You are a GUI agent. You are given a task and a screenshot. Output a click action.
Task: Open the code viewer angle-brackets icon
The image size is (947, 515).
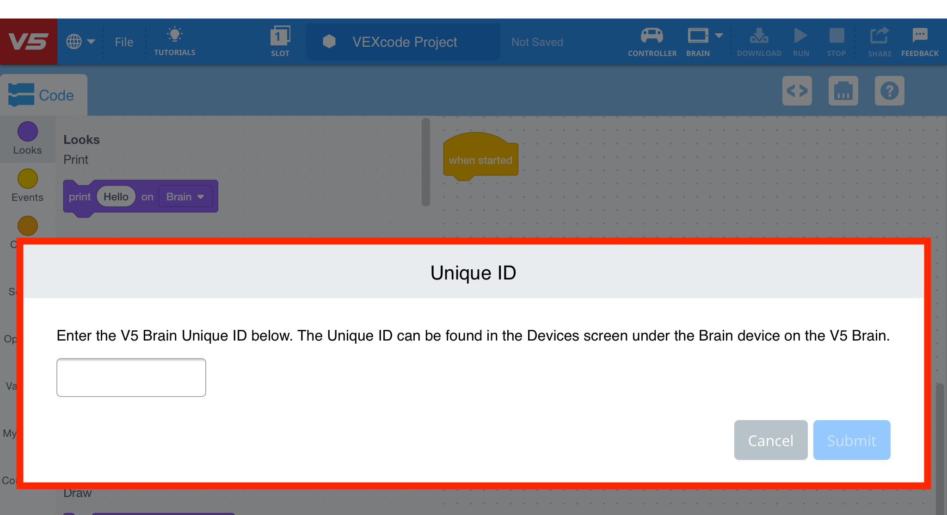click(797, 91)
